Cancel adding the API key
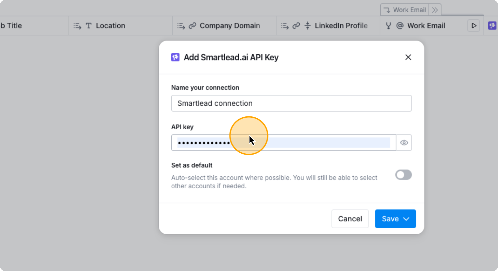498x271 pixels. coord(350,219)
